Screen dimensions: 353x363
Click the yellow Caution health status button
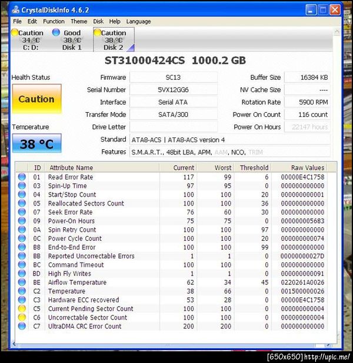(36, 99)
